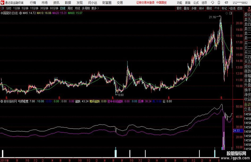Click the 21.16 high price label
The image size is (251, 162).
[x=212, y=17]
